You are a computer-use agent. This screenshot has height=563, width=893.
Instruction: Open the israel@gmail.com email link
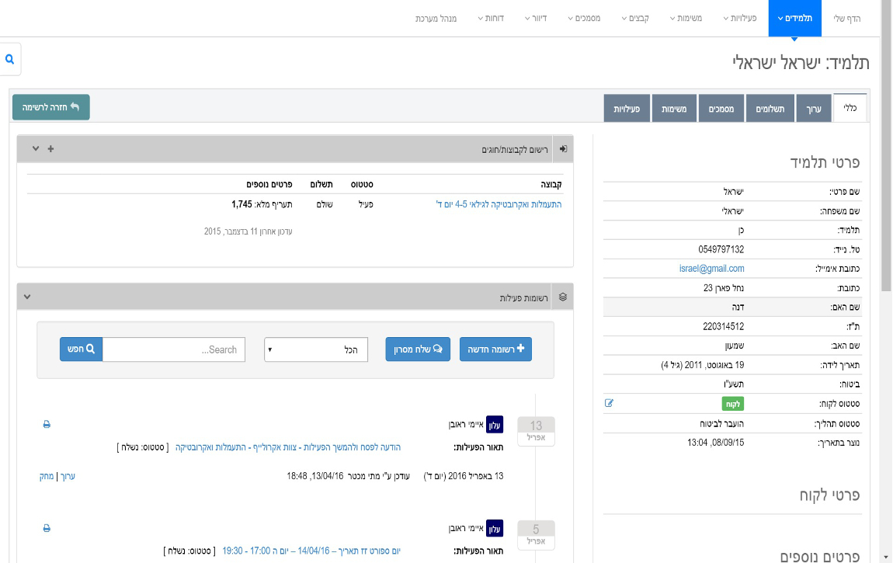coord(710,269)
